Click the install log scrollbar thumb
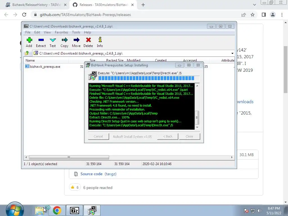Image resolution: width=288 pixels, height=216 pixels. click(x=197, y=118)
